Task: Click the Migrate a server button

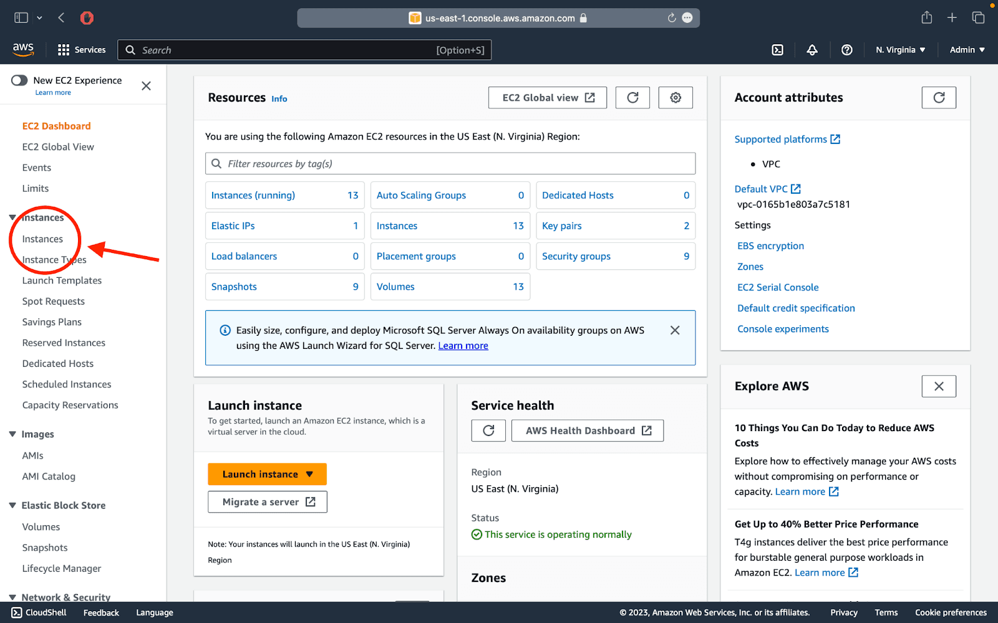Action: click(x=267, y=502)
